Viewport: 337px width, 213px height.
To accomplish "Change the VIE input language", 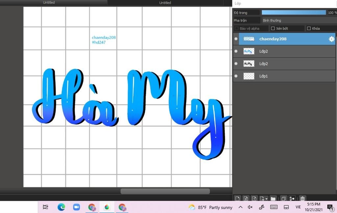I will 298,207.
